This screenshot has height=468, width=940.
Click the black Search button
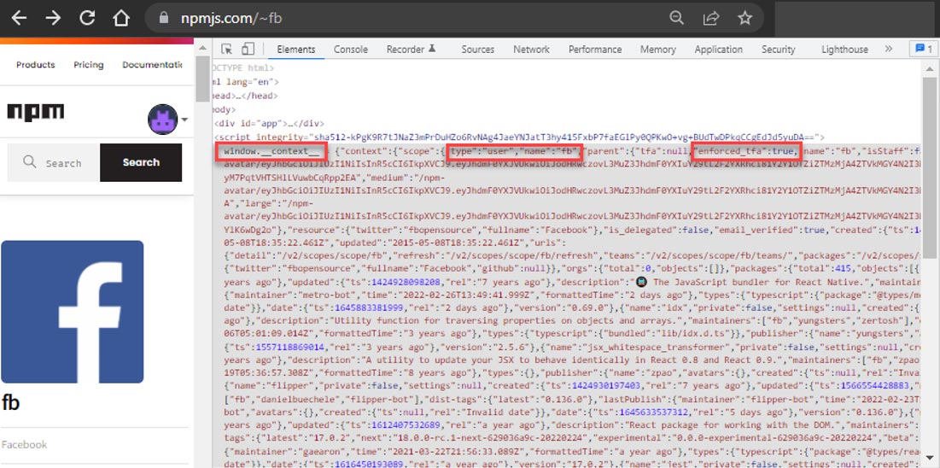[x=141, y=162]
